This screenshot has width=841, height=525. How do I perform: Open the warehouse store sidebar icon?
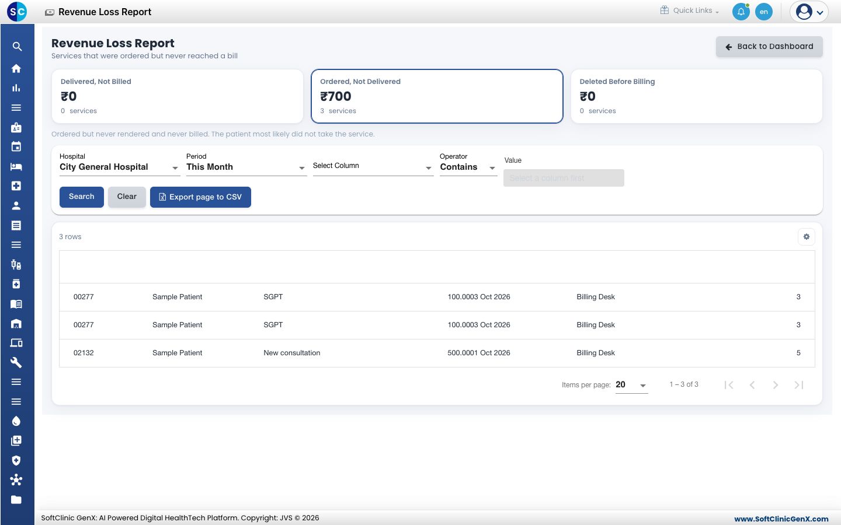(x=16, y=323)
